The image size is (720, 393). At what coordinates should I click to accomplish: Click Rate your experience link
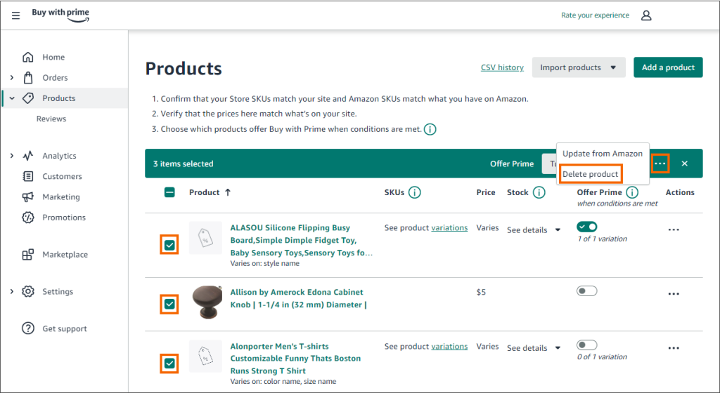pyautogui.click(x=595, y=15)
